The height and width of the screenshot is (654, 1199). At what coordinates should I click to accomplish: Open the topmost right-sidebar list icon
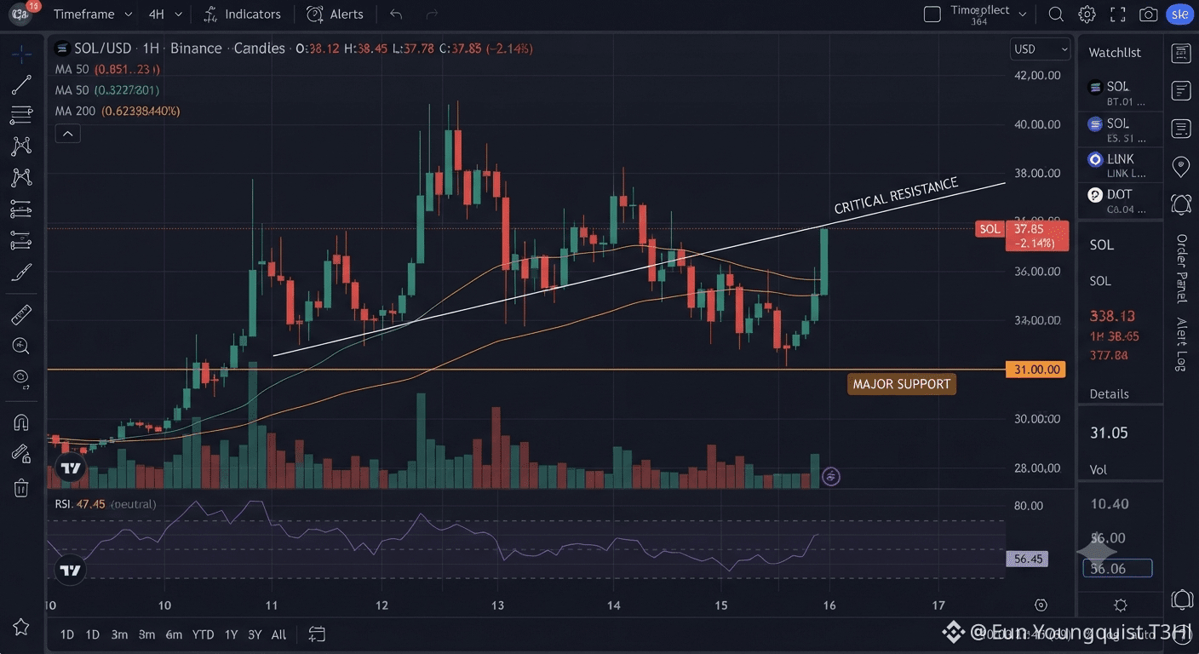[x=1181, y=54]
